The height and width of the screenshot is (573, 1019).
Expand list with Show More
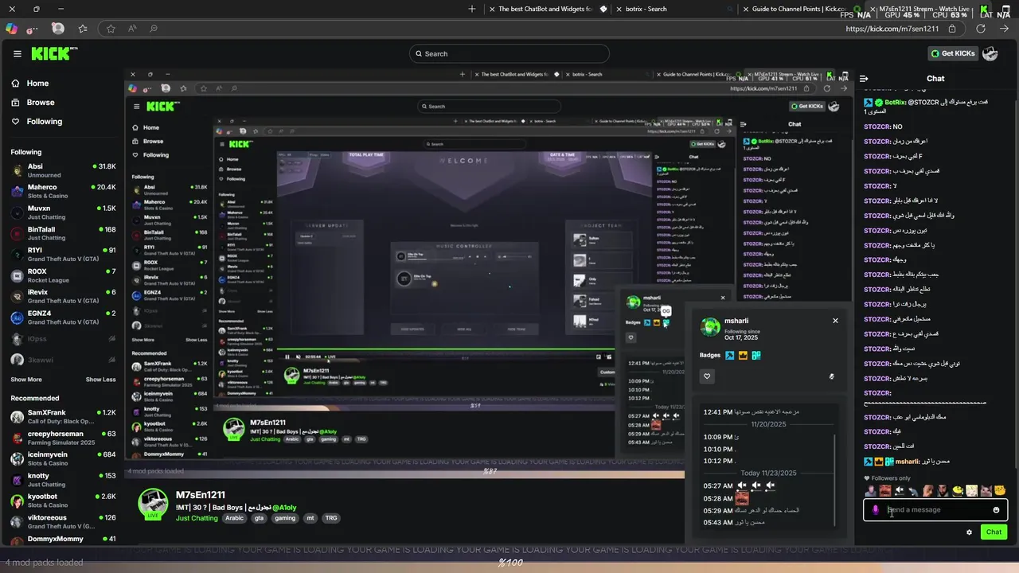(x=26, y=380)
